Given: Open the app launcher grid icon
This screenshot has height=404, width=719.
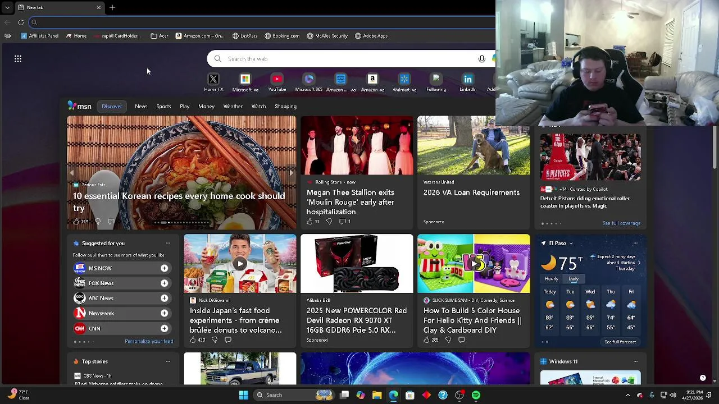Looking at the screenshot, I should coord(18,58).
